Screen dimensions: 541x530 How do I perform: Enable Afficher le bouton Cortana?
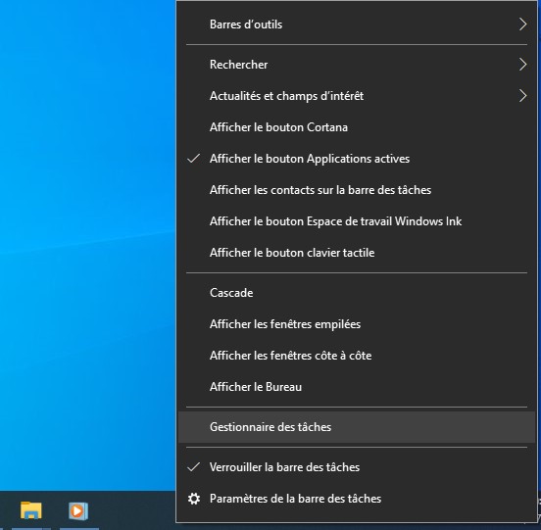[x=357, y=127]
